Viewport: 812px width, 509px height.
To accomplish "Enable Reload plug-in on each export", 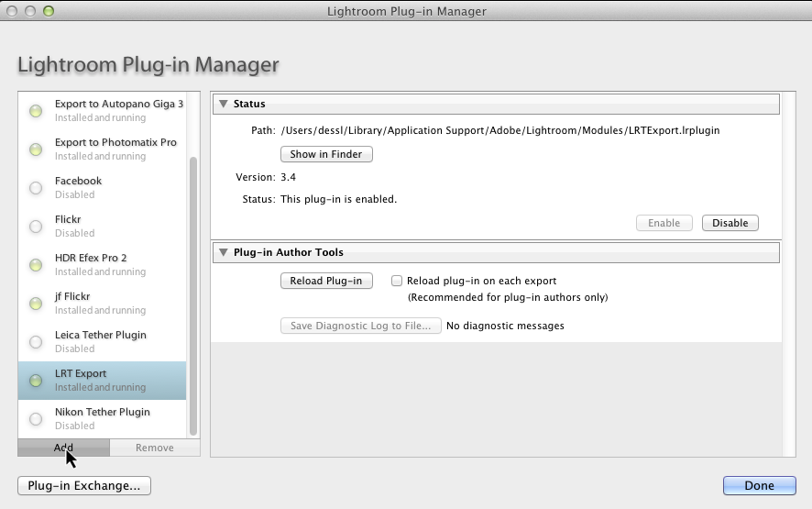I will 397,281.
